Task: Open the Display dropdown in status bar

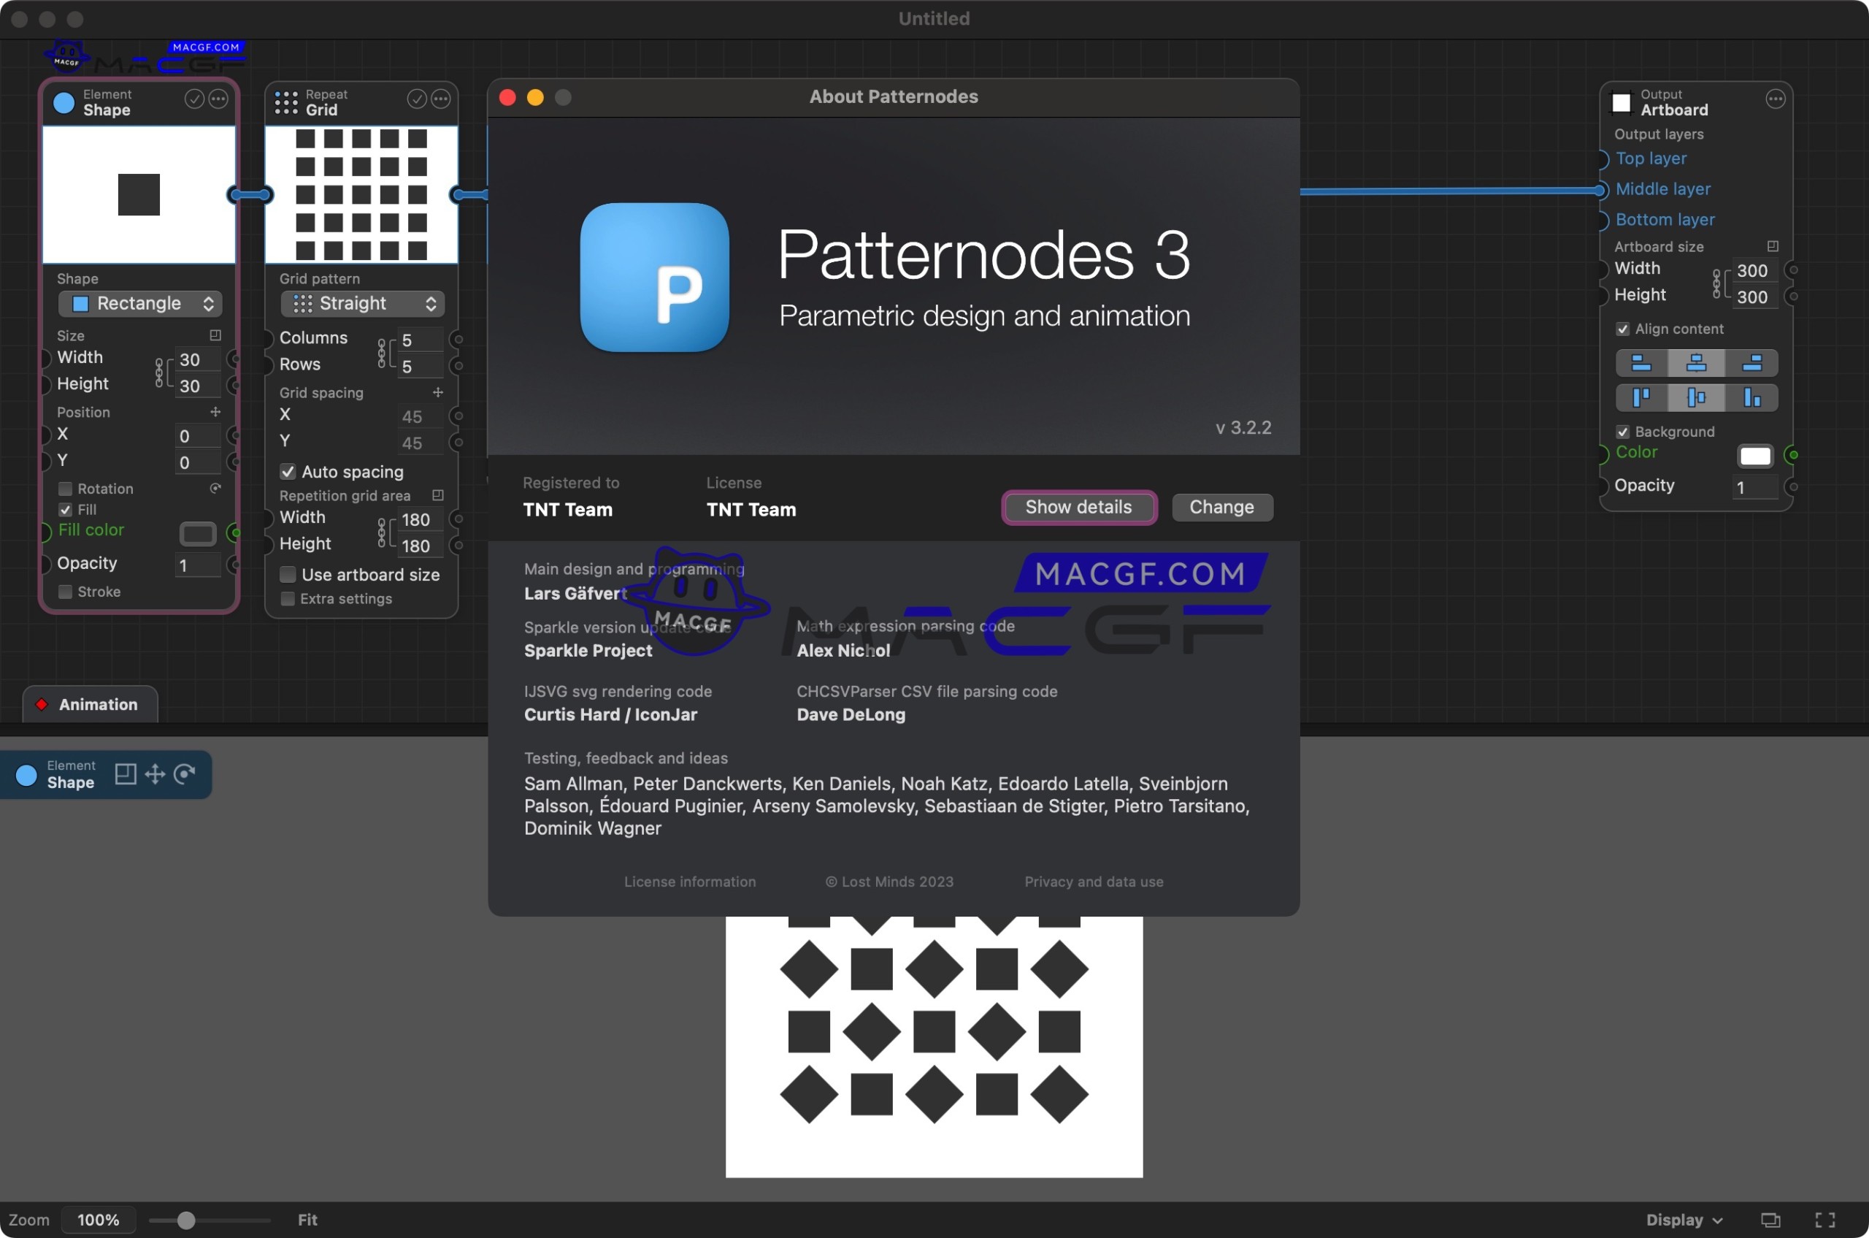Action: pyautogui.click(x=1684, y=1219)
